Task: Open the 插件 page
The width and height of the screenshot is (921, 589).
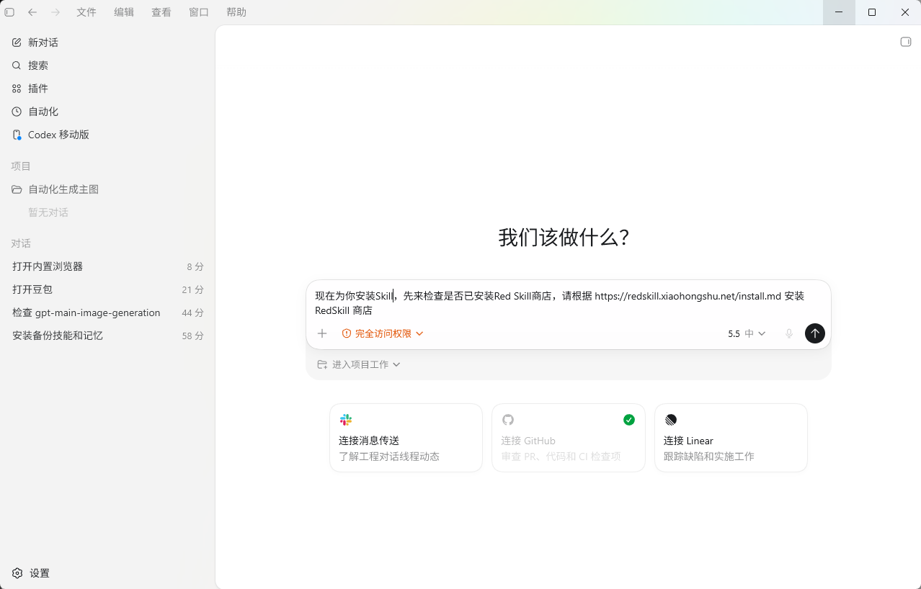Action: pyautogui.click(x=107, y=89)
